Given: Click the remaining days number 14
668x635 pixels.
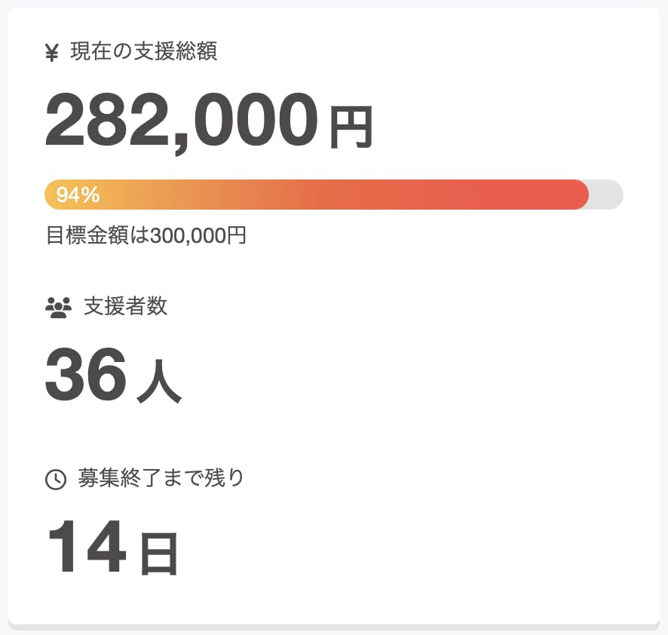Looking at the screenshot, I should (x=86, y=548).
